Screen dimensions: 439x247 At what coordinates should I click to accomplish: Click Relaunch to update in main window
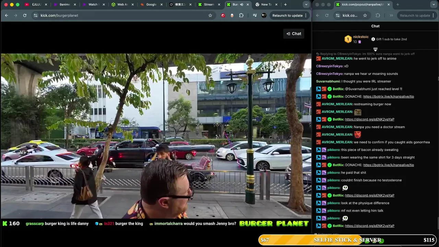click(287, 15)
